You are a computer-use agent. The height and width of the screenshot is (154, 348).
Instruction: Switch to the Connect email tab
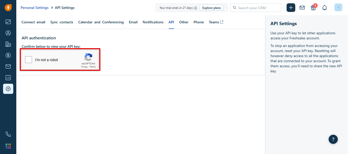(x=33, y=22)
